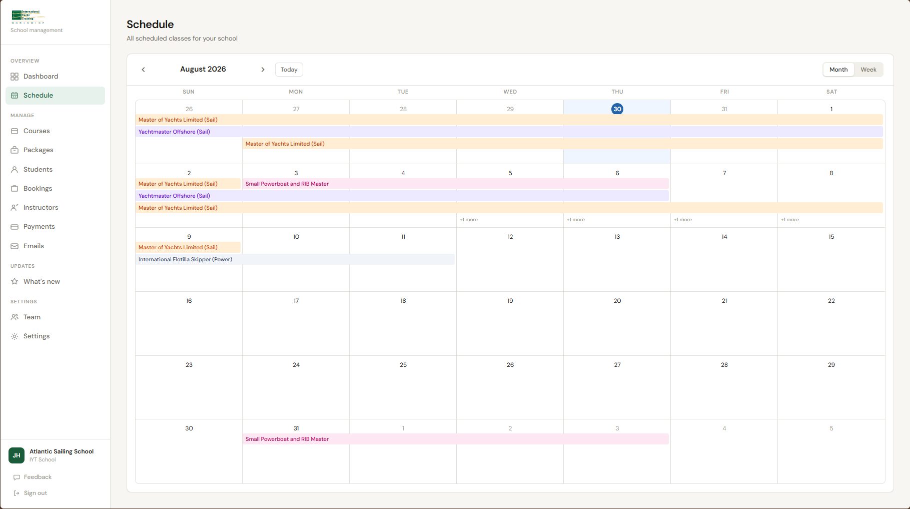This screenshot has width=910, height=509.
Task: Click the Courses icon in sidebar
Action: pyautogui.click(x=15, y=131)
